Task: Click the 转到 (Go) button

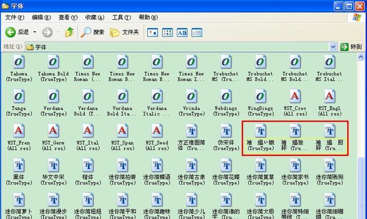Action: pyautogui.click(x=351, y=47)
